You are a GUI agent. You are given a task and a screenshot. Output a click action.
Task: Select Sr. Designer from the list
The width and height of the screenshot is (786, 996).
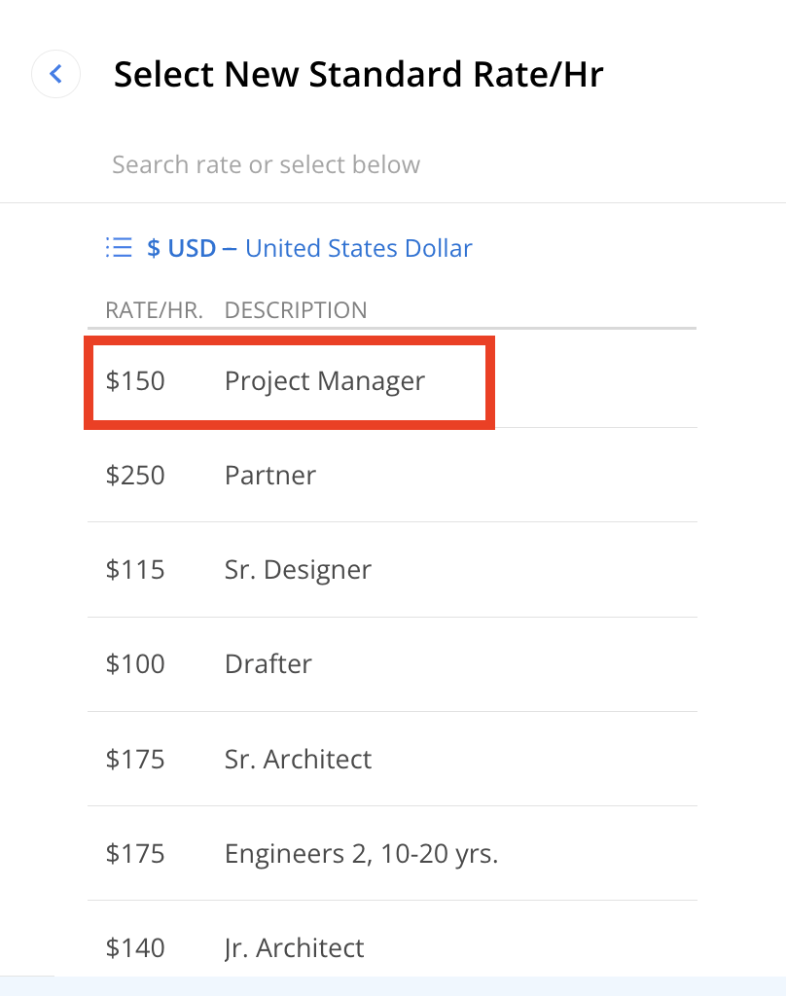298,569
